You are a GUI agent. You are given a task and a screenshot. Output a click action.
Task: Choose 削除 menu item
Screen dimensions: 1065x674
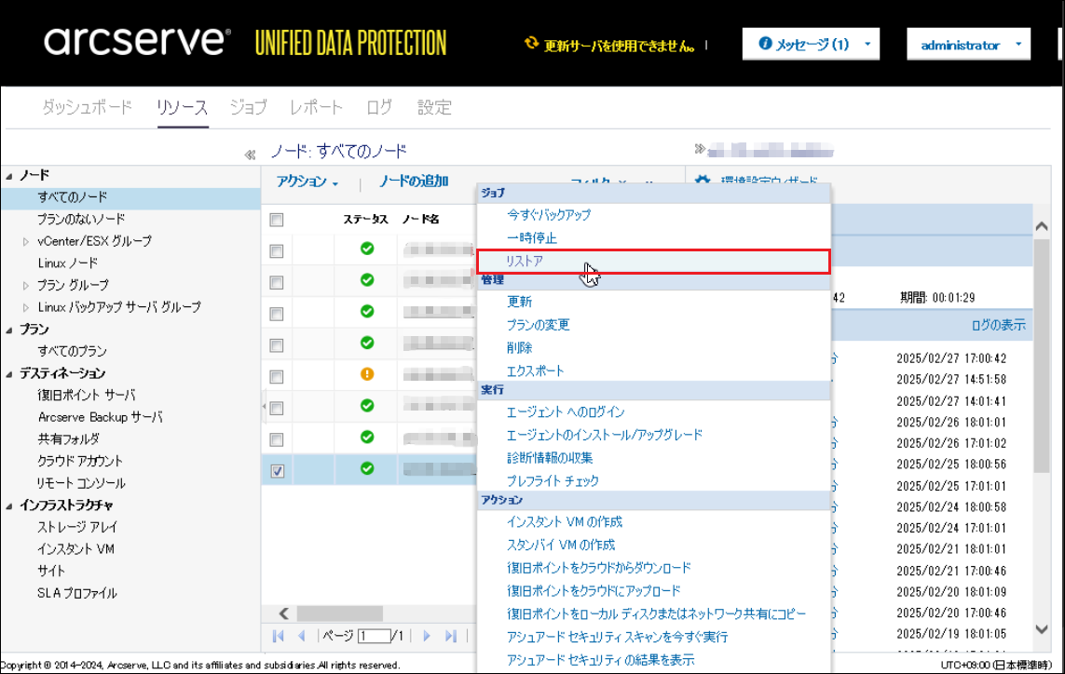(520, 347)
